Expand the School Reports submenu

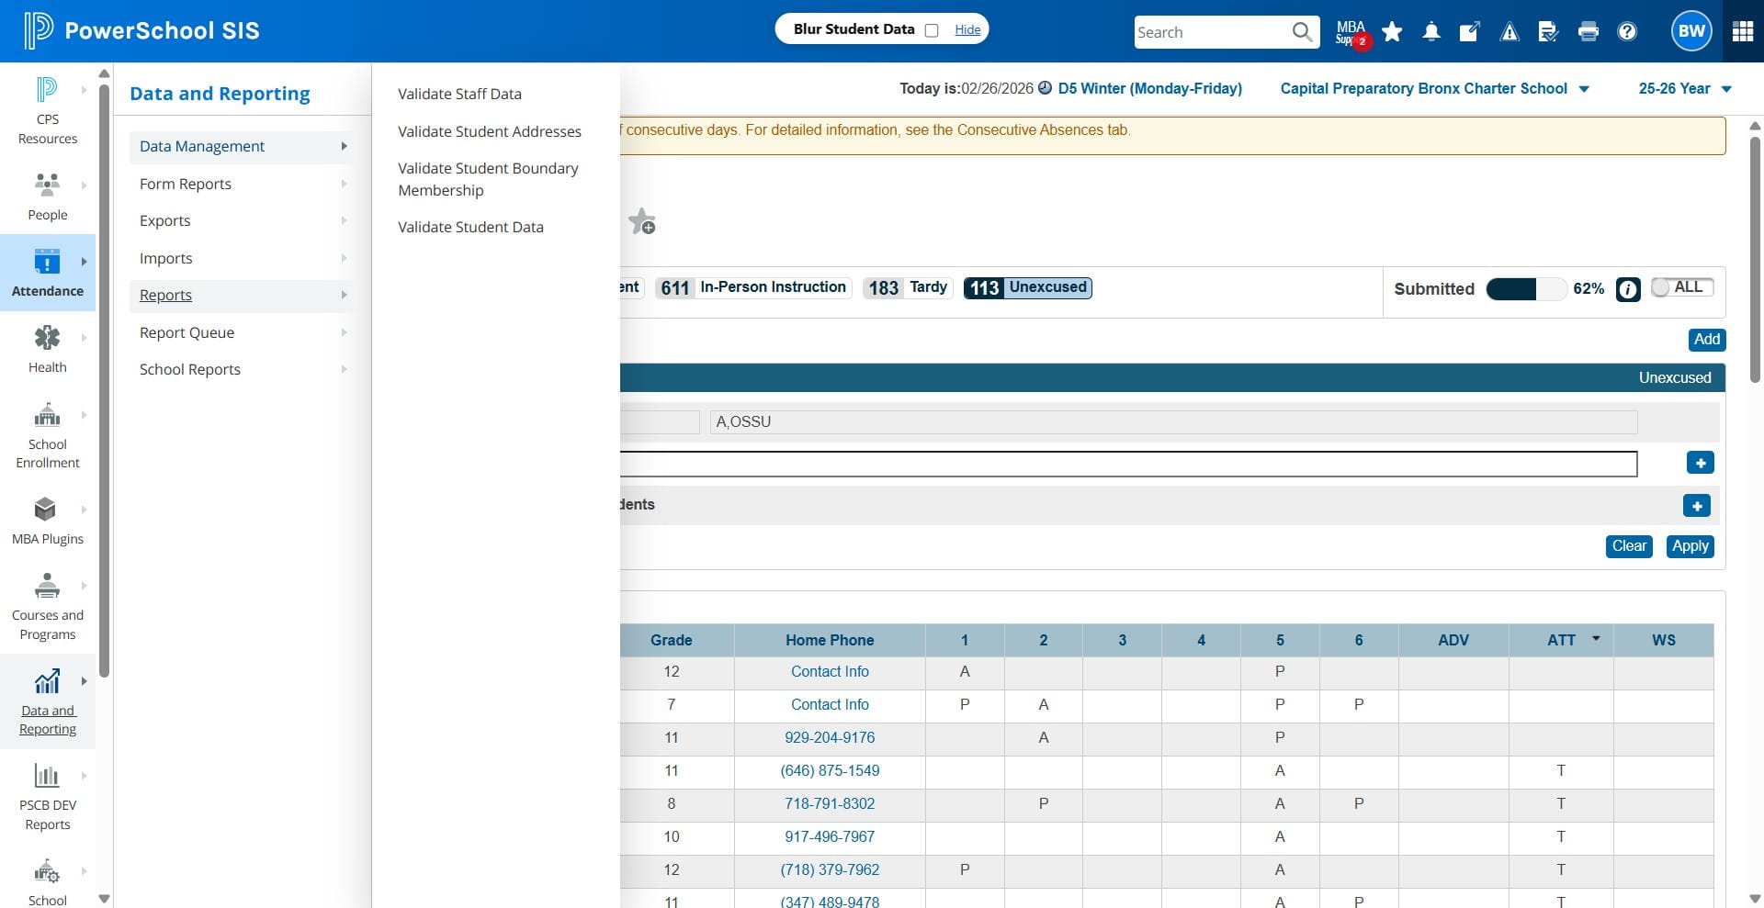click(242, 370)
